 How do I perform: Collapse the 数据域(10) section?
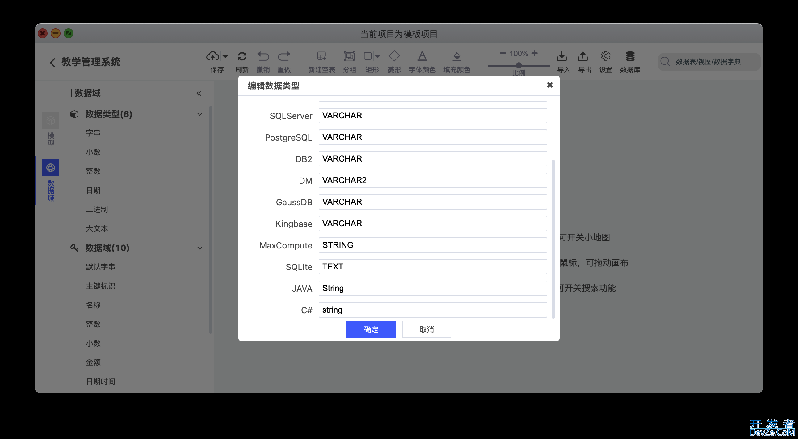pos(200,248)
